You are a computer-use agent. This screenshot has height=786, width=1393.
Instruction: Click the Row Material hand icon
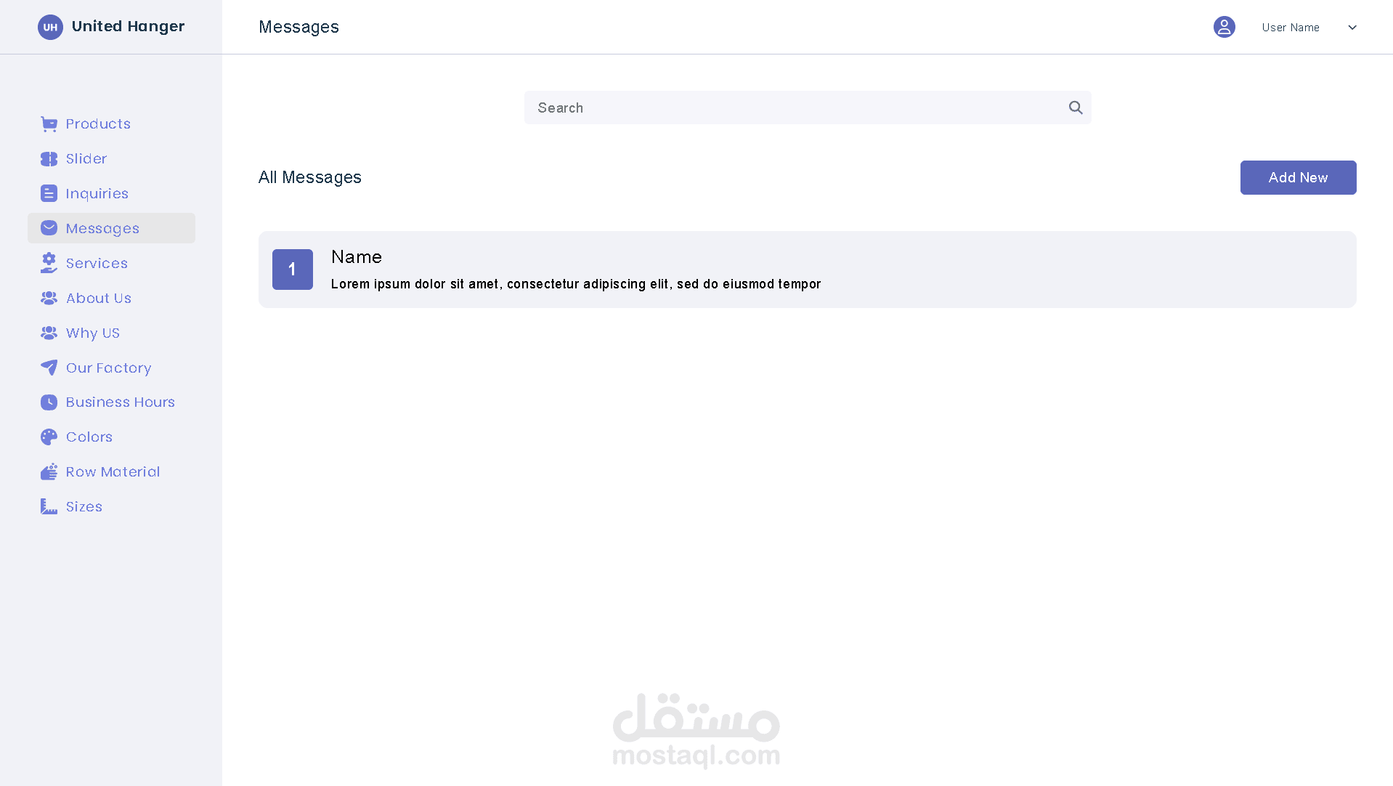pos(49,472)
